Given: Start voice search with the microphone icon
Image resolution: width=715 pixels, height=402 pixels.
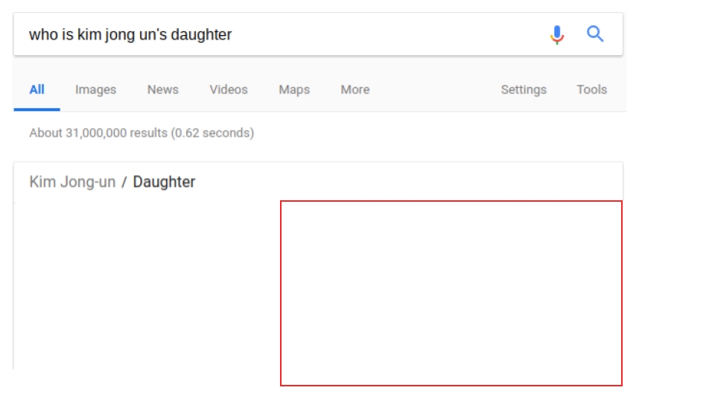Looking at the screenshot, I should coord(557,35).
